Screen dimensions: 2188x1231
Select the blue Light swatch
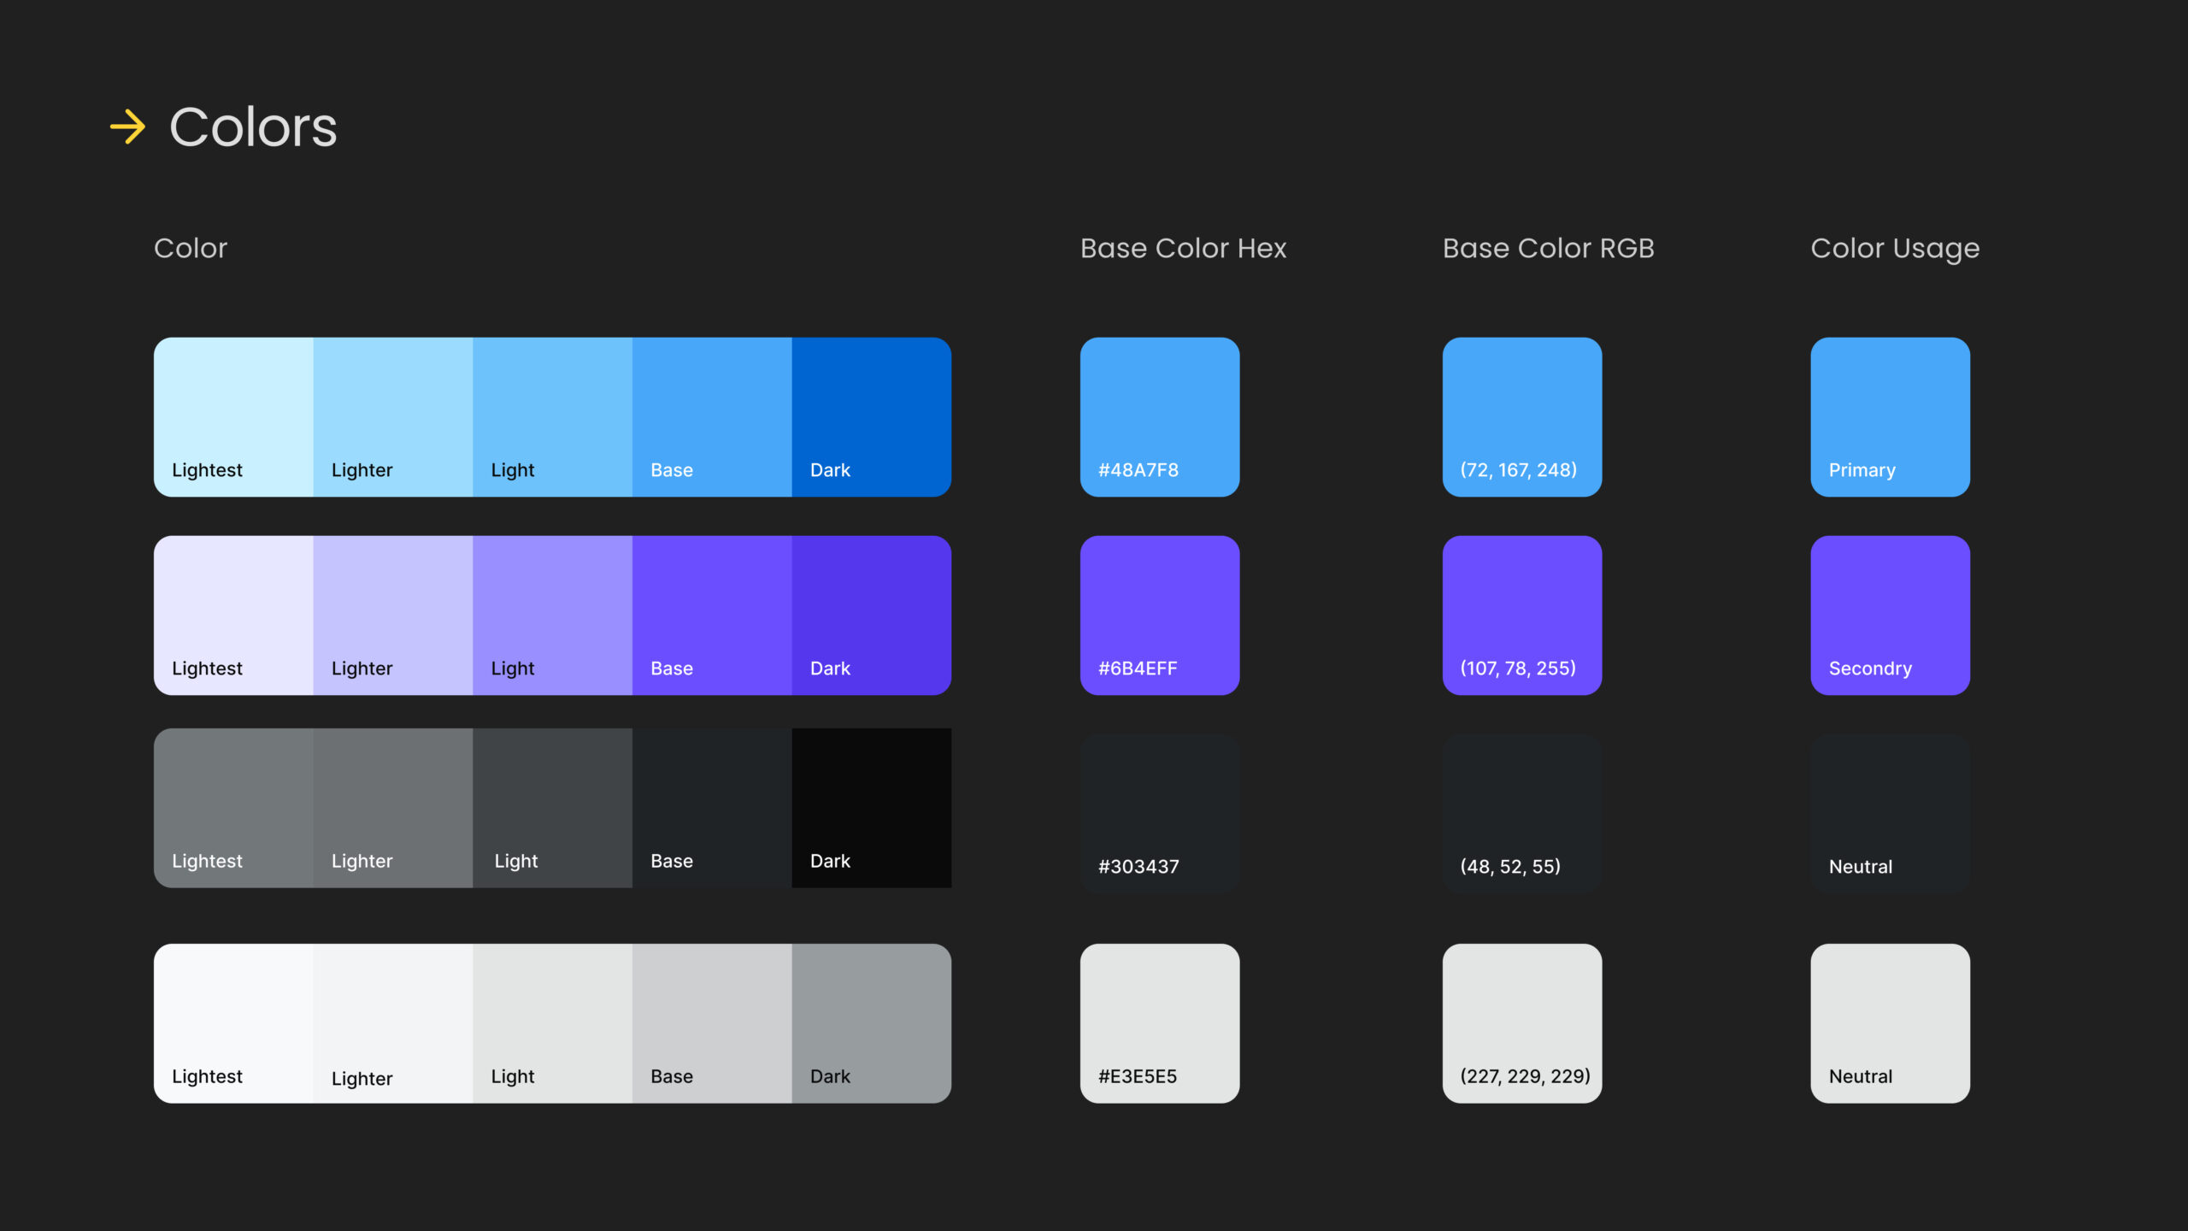coord(552,417)
